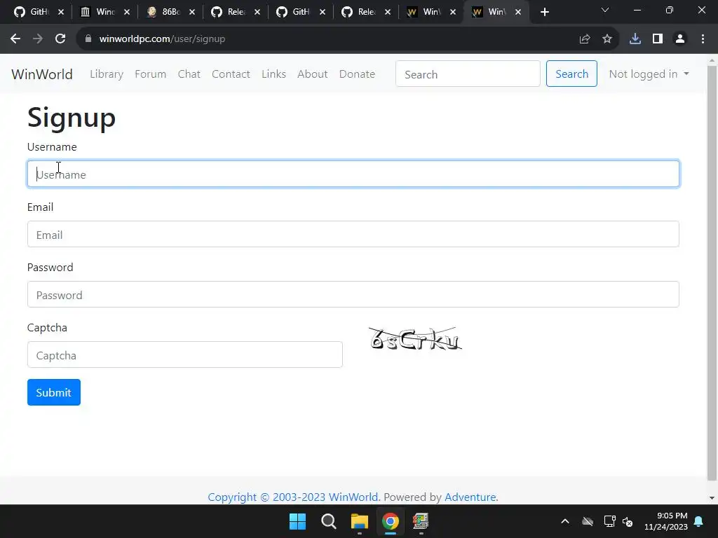Open the About nav link

coord(312,74)
